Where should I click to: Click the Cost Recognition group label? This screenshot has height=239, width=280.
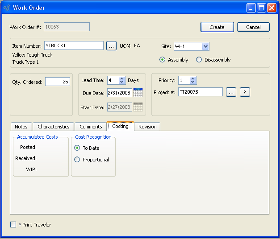tap(93, 137)
